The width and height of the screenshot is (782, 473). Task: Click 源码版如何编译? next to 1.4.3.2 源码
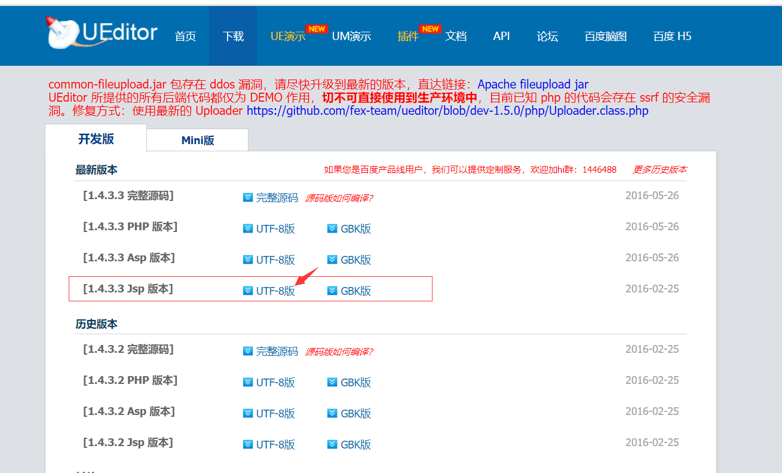point(339,352)
